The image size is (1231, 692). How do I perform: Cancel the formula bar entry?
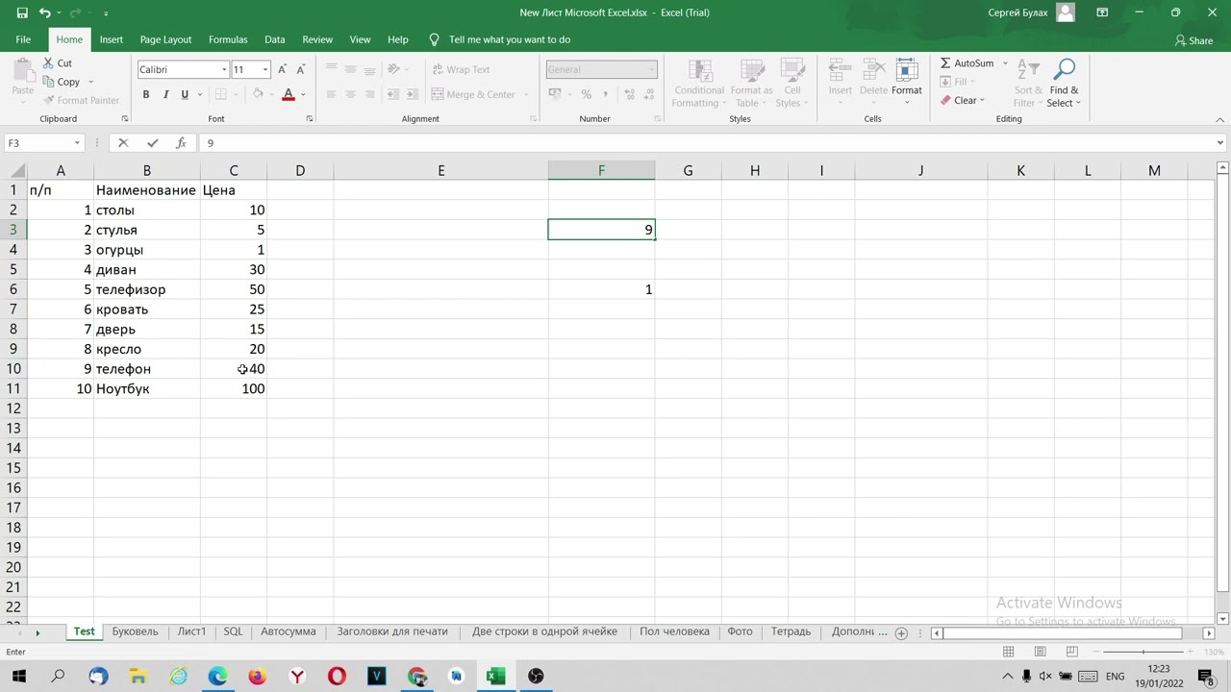click(x=123, y=142)
